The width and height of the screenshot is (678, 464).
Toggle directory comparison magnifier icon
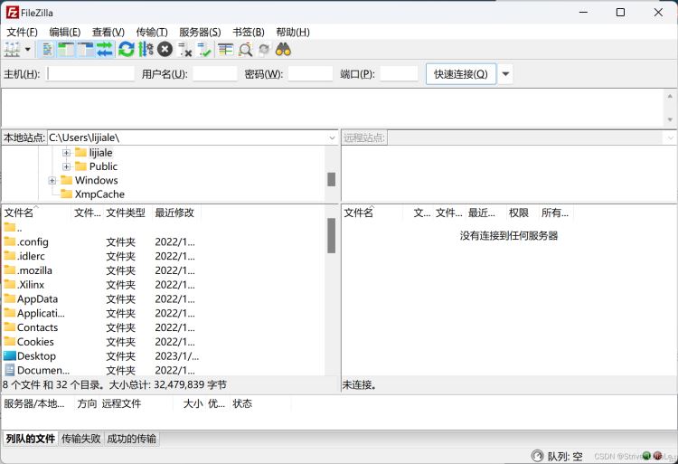click(245, 50)
